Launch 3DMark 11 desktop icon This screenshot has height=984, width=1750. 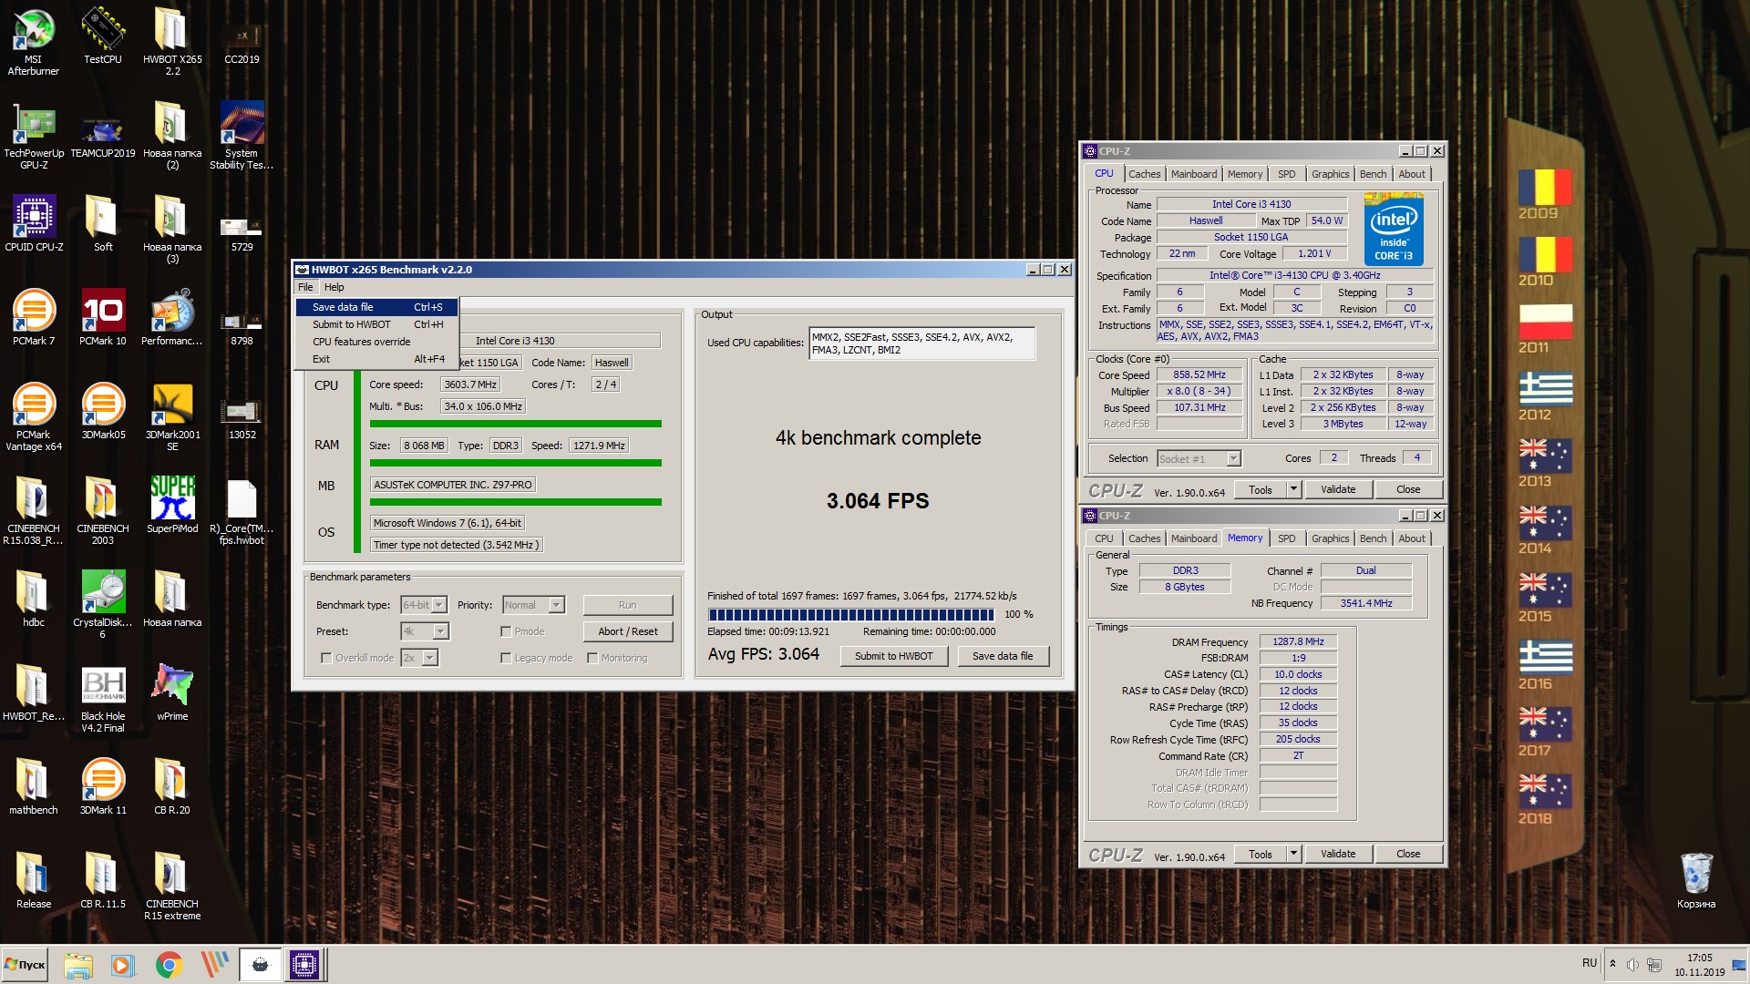point(103,786)
